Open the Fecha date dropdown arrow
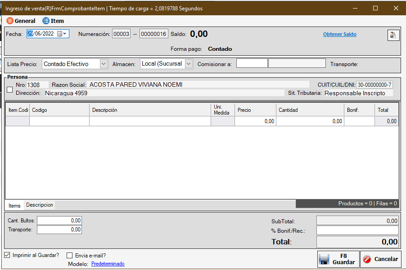Viewport: 406px width, 270px height. pos(65,34)
